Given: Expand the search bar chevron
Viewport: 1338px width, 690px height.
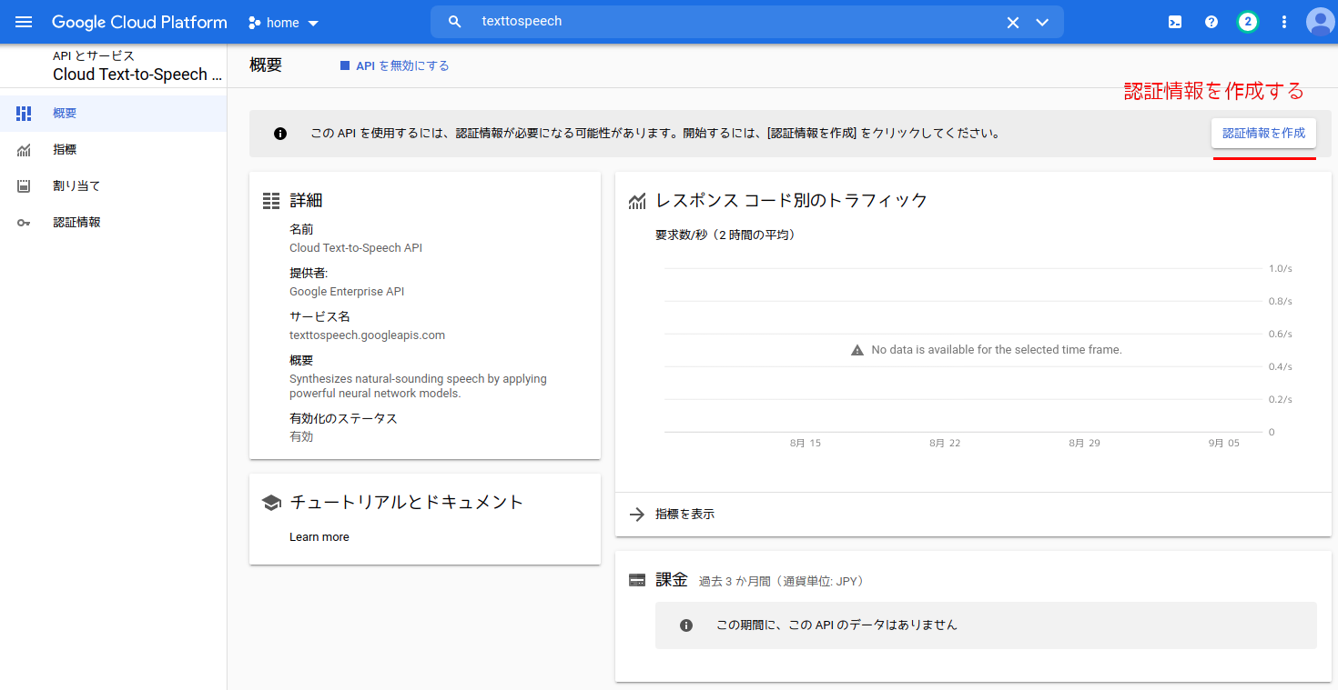Looking at the screenshot, I should (1042, 21).
